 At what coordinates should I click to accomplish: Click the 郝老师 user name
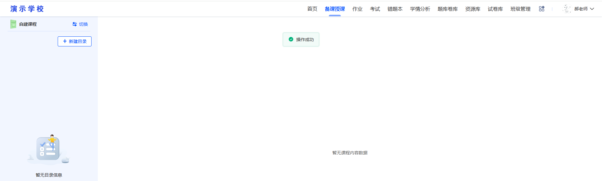point(581,9)
